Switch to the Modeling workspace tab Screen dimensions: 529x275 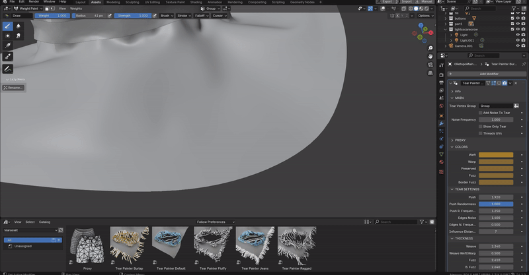click(x=113, y=2)
